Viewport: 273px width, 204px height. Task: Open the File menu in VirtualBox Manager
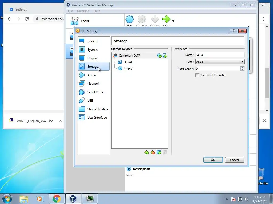pyautogui.click(x=70, y=11)
